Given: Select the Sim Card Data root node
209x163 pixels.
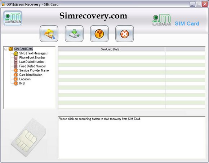Looking at the screenshot, I should 23,49.
